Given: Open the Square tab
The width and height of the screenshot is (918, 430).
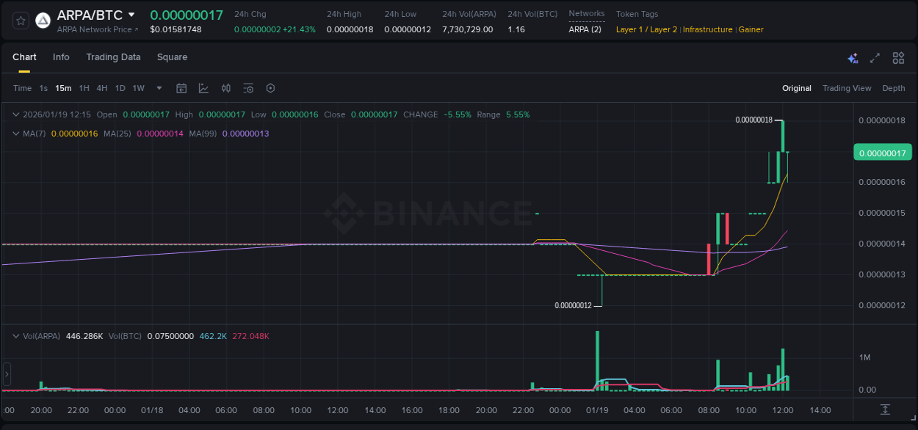Looking at the screenshot, I should 172,57.
